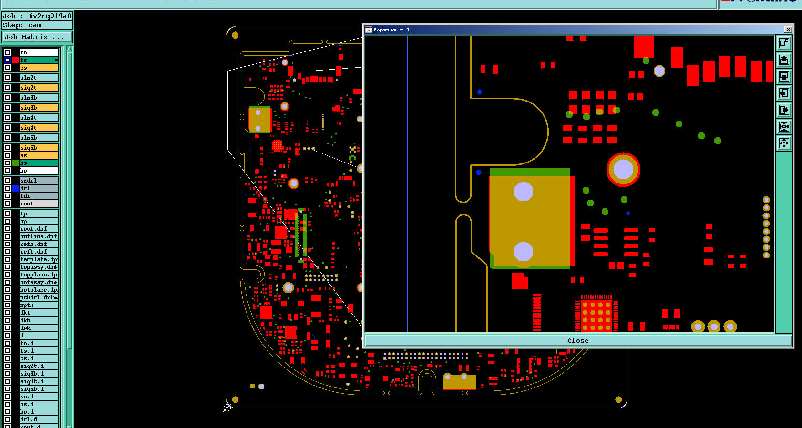The height and width of the screenshot is (428, 802).
Task: Click the Popview title bar icon
Action: point(368,30)
